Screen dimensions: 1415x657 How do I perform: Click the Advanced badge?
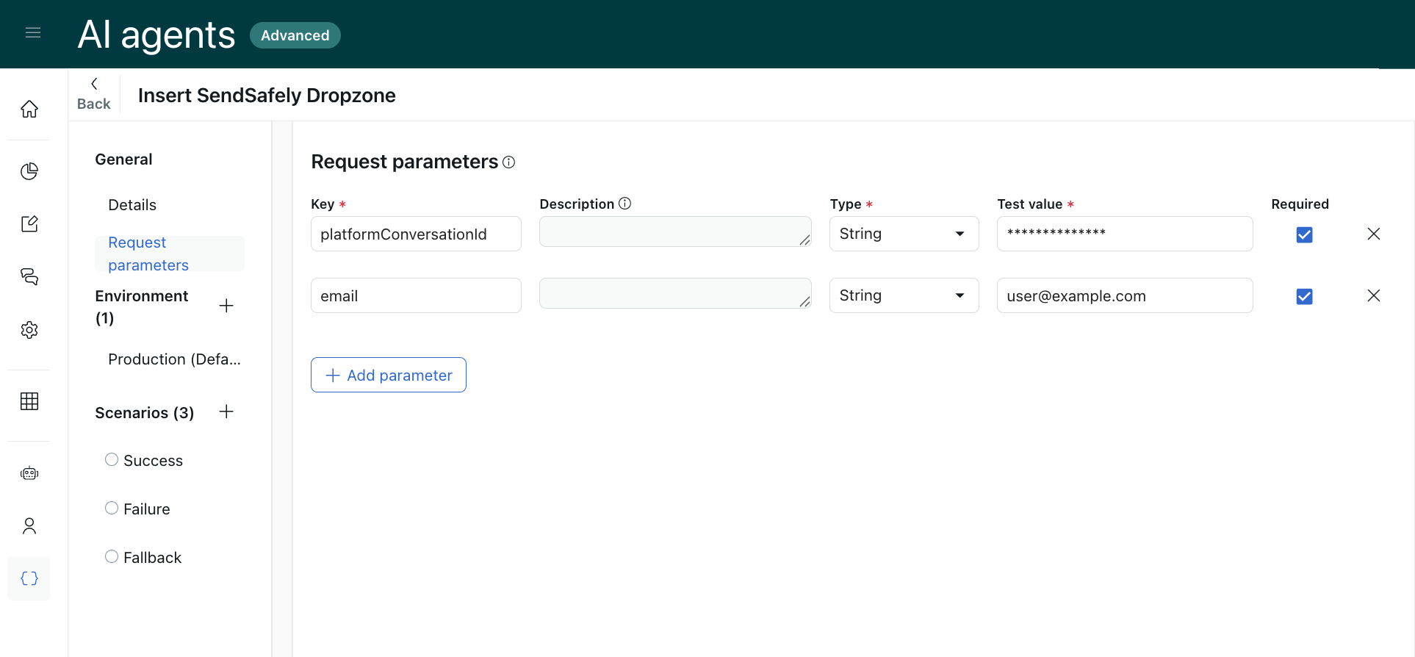295,35
